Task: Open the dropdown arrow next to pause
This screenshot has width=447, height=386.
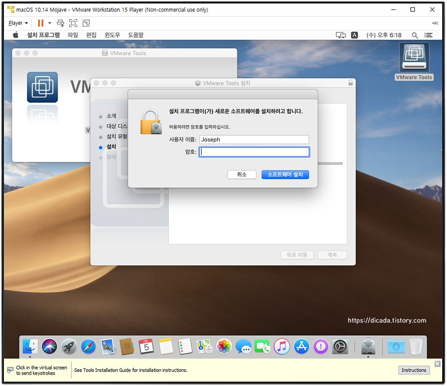Action: pyautogui.click(x=50, y=23)
